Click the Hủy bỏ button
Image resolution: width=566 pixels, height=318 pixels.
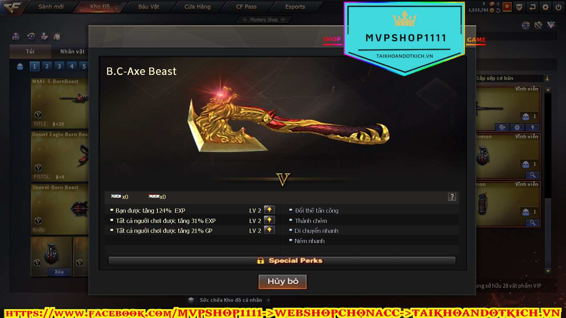(x=283, y=282)
